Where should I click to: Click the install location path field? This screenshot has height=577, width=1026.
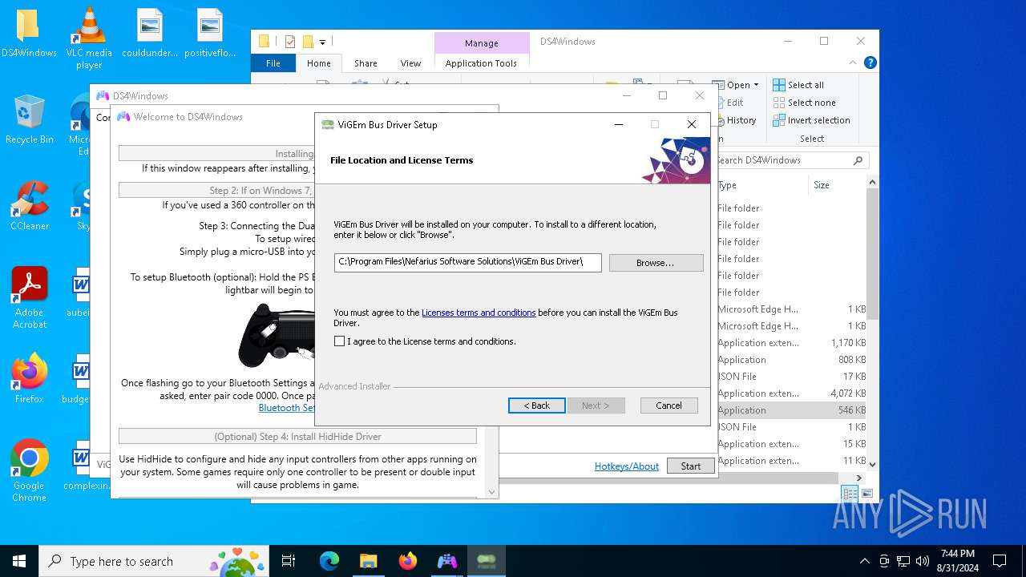[468, 262]
